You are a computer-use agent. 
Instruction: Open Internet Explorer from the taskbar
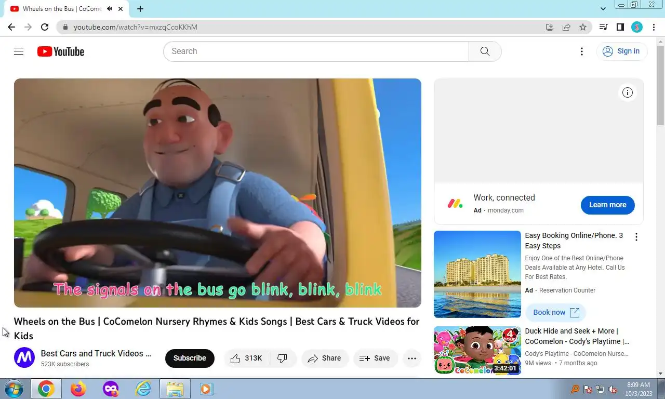(143, 389)
